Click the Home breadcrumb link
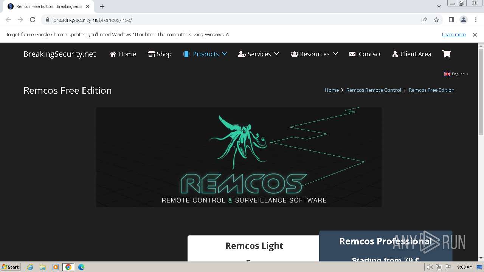This screenshot has height=272, width=484. tap(332, 90)
